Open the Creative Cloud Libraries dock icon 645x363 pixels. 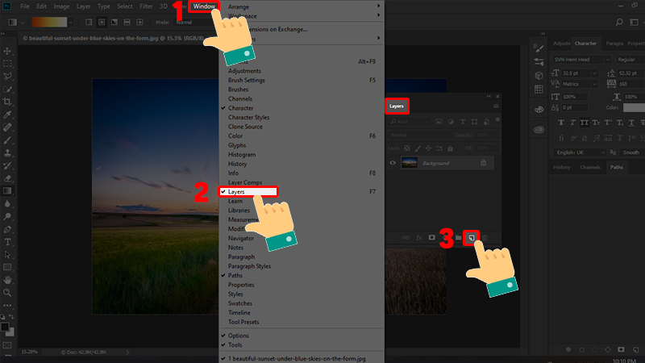[539, 130]
